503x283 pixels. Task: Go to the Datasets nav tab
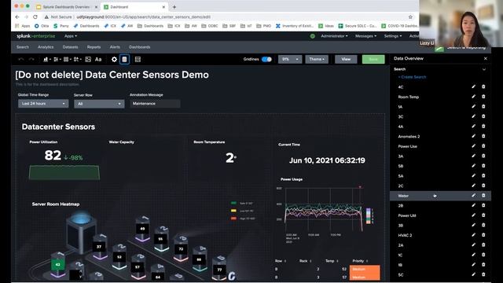pyautogui.click(x=70, y=47)
